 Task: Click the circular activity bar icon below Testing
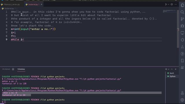click(182, 54)
